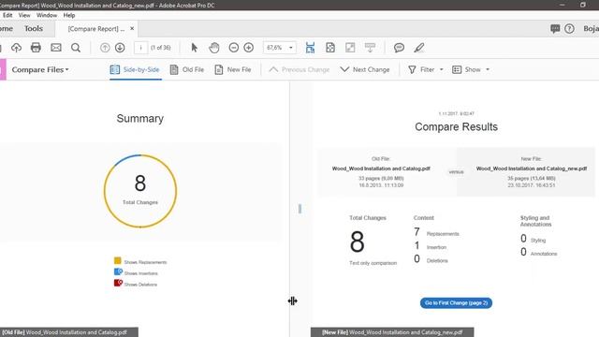Open the Edit menu

pyautogui.click(x=7, y=15)
